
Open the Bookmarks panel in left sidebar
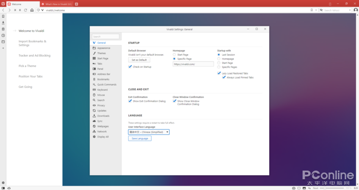(x=3, y=16)
